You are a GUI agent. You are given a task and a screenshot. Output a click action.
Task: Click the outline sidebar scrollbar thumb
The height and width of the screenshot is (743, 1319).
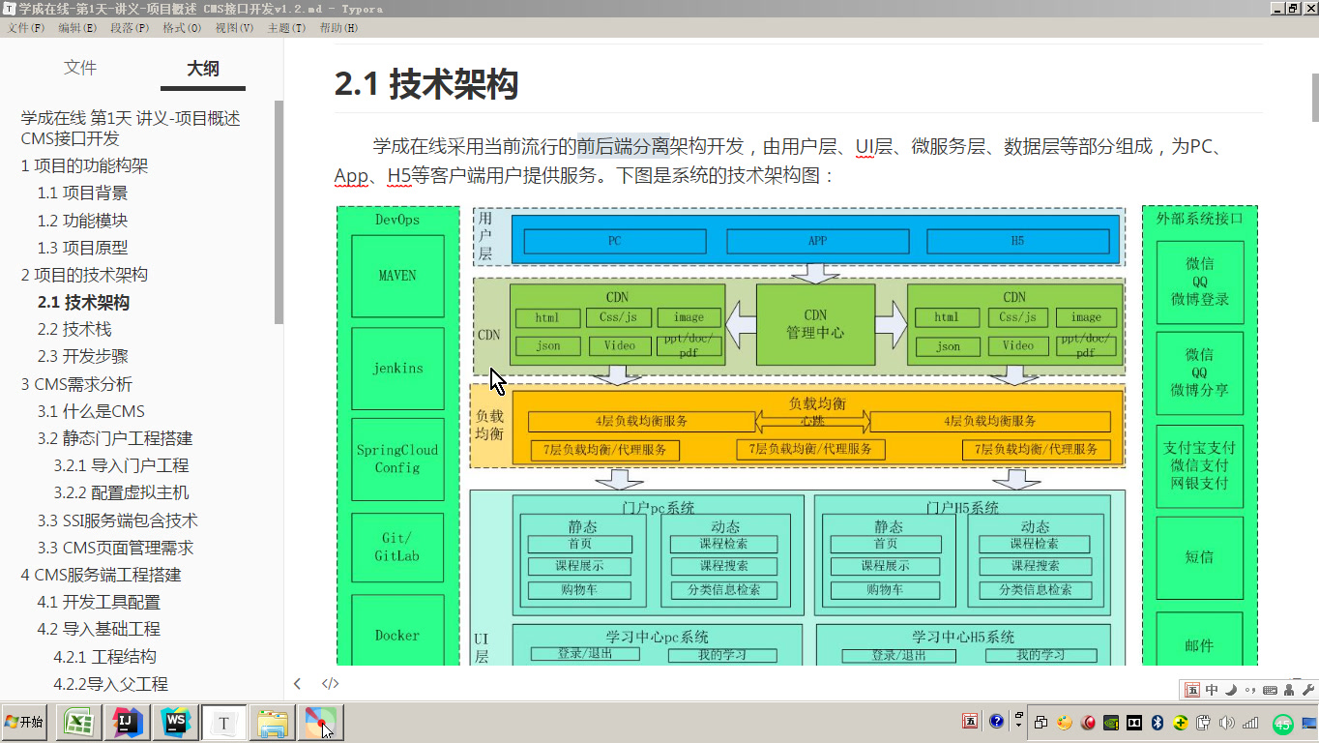tap(279, 211)
